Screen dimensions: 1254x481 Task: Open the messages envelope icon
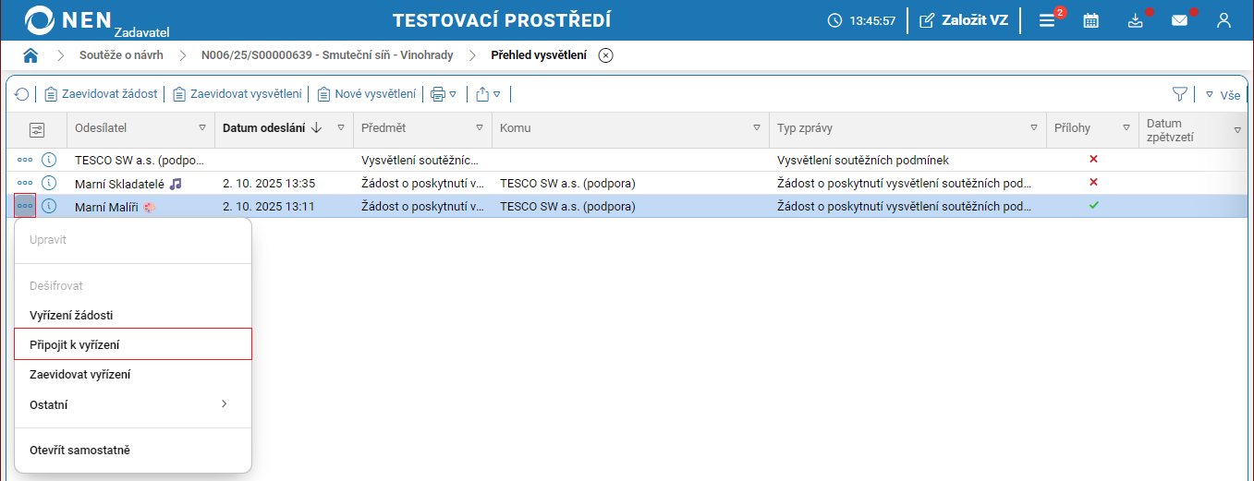tap(1179, 20)
